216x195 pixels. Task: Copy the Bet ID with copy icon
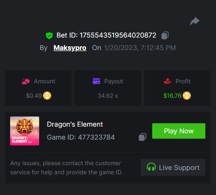tap(165, 35)
